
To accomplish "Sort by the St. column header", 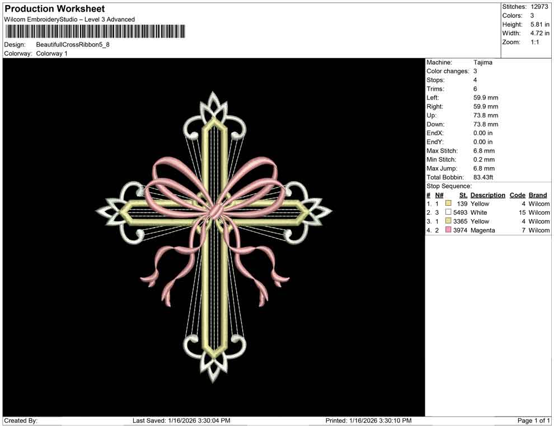I will (x=462, y=195).
